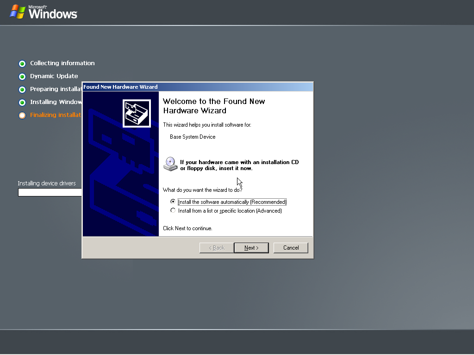Click the disabled Back button
This screenshot has height=355, width=474.
pyautogui.click(x=217, y=248)
